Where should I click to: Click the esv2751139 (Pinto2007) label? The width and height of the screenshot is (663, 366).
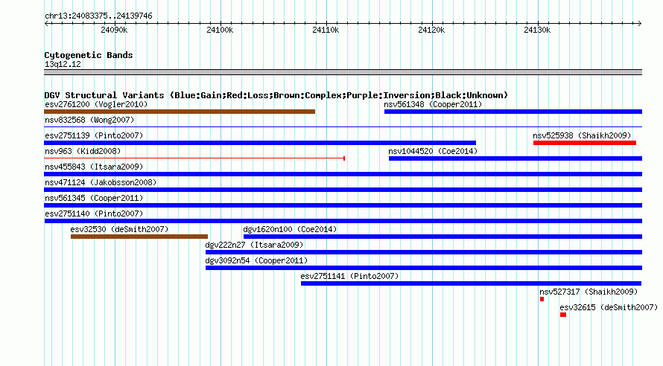tap(94, 135)
